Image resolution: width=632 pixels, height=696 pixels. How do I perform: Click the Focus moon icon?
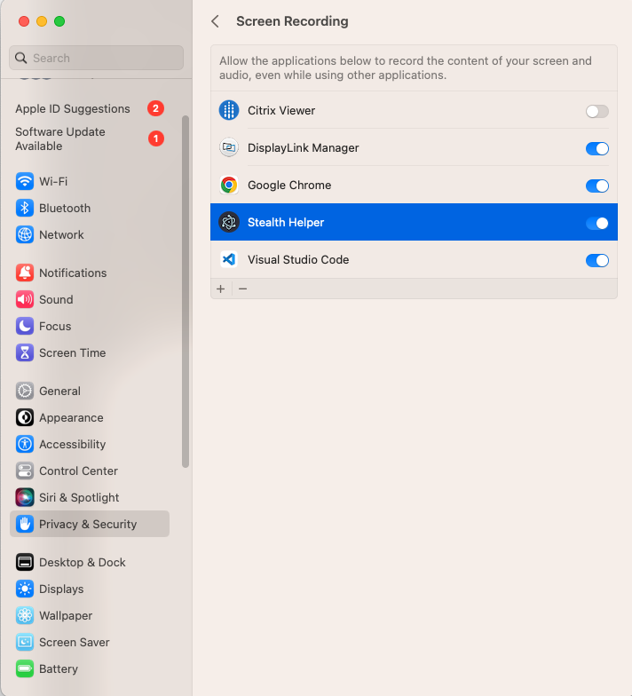[x=25, y=327]
